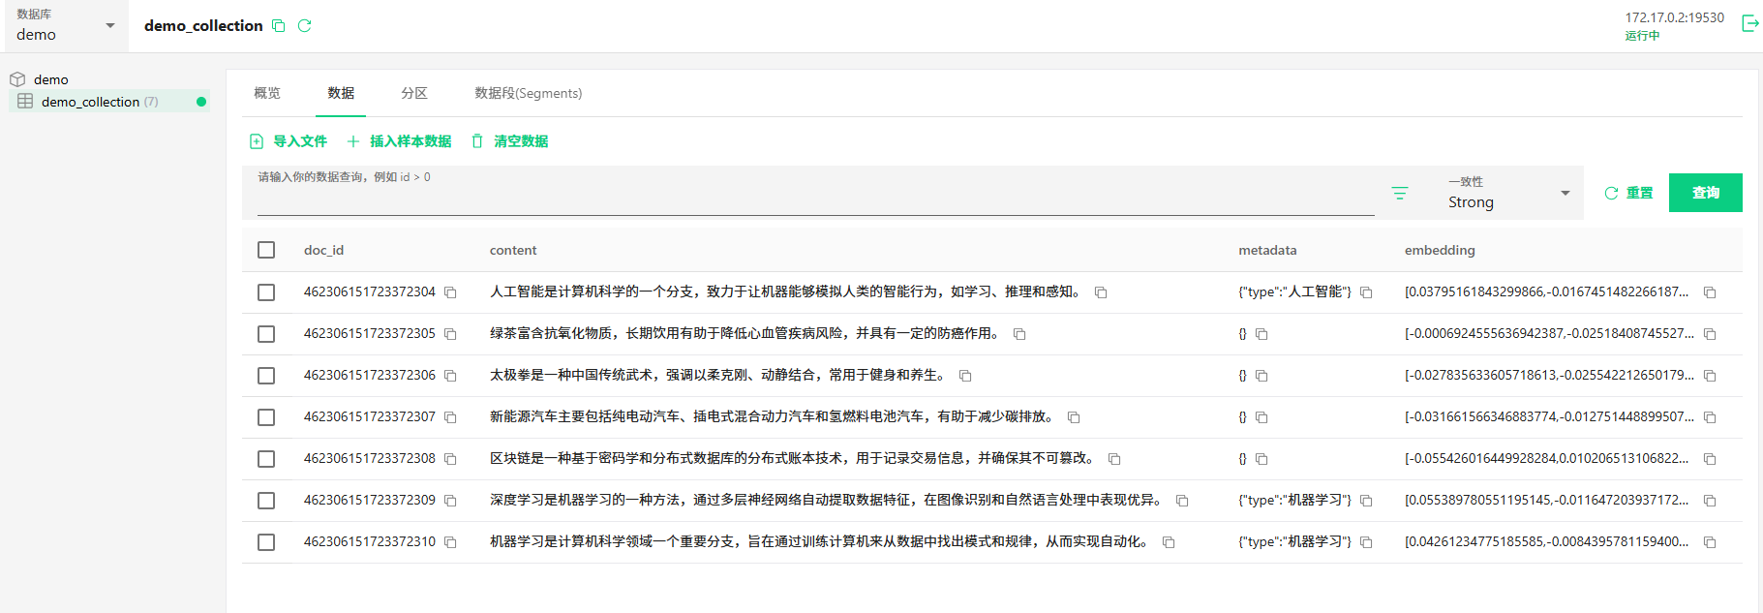Click 插入样本数据 button

click(399, 141)
